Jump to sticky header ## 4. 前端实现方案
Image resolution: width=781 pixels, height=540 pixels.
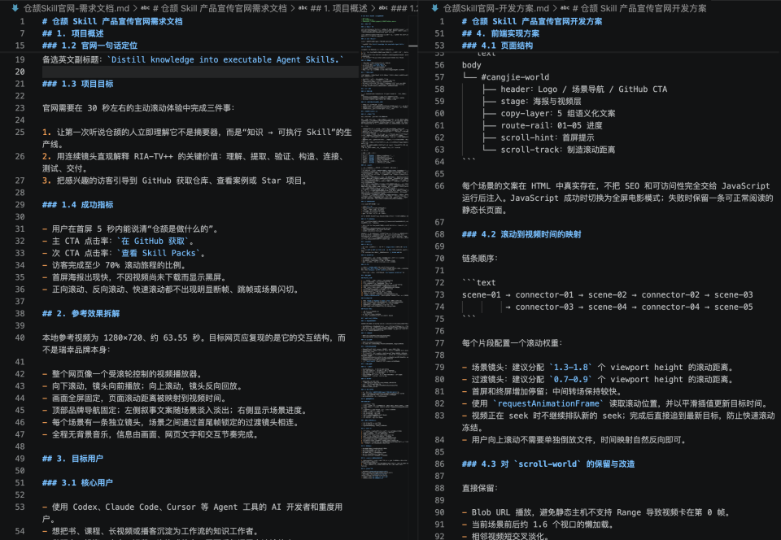500,33
